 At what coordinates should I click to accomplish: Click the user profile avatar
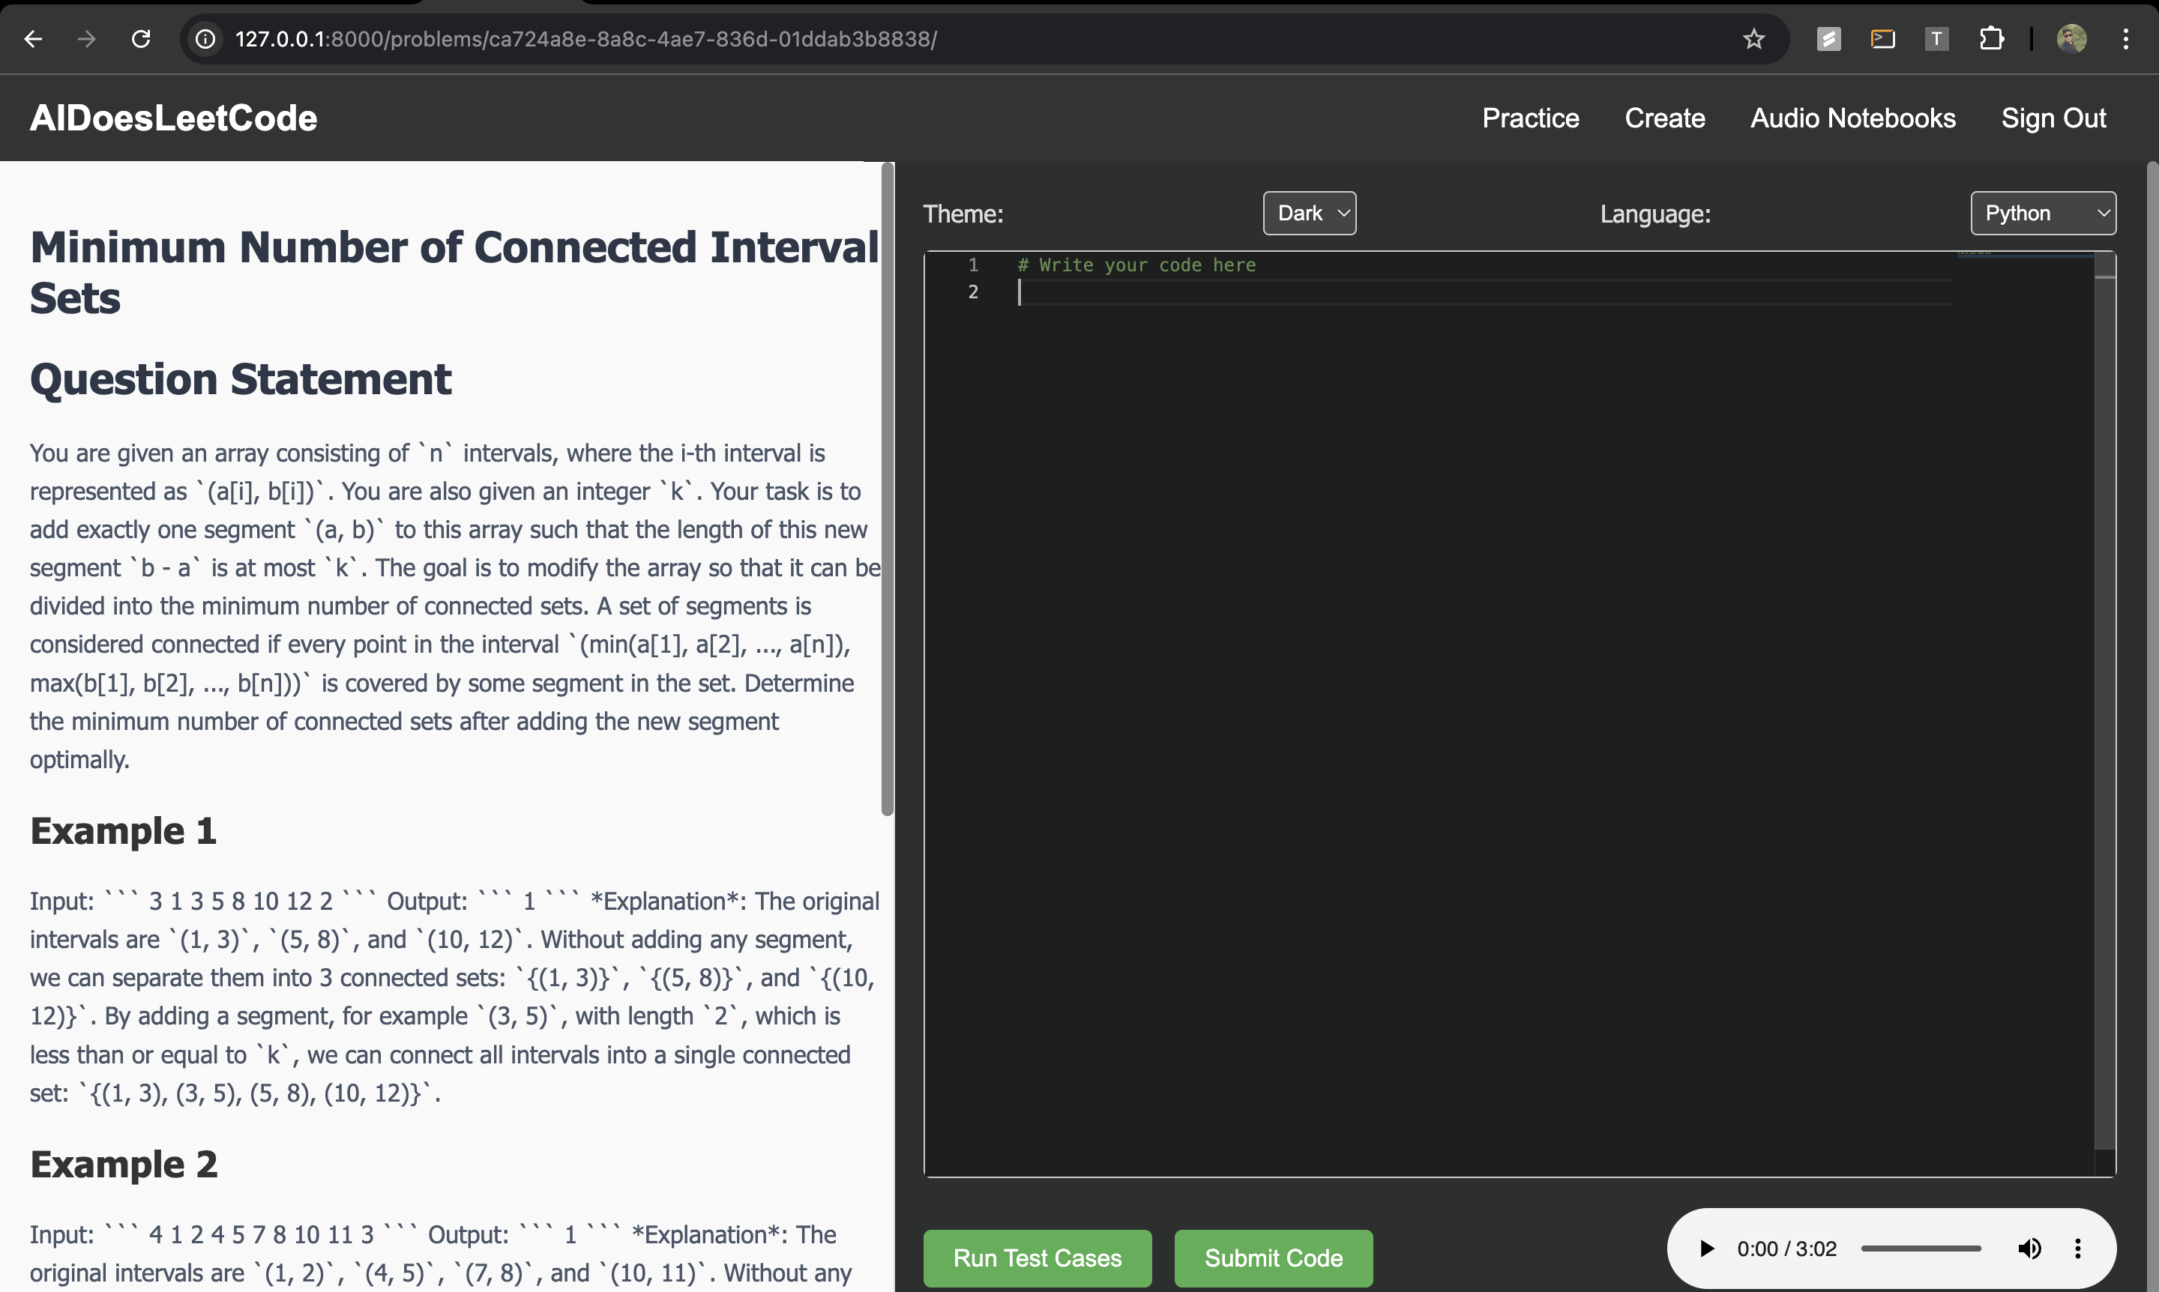[x=2071, y=39]
